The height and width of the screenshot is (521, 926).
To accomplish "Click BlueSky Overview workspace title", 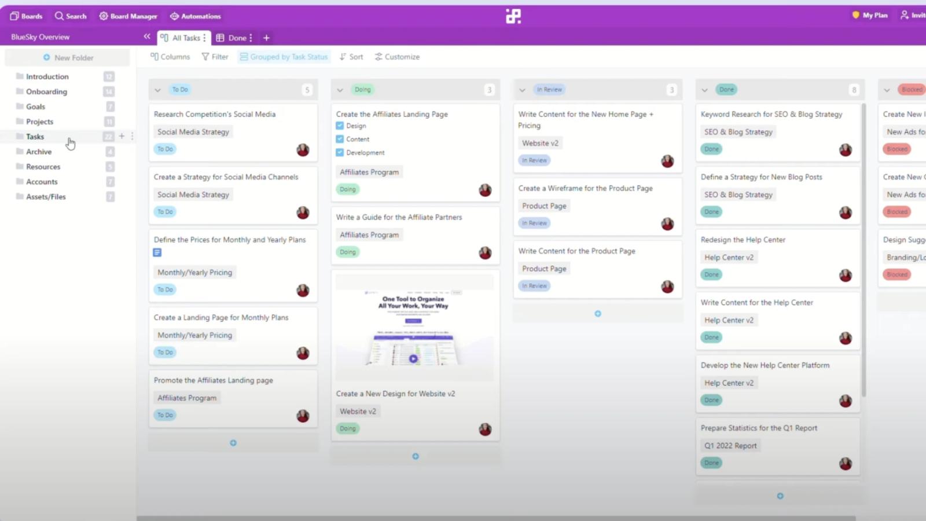I will click(41, 37).
